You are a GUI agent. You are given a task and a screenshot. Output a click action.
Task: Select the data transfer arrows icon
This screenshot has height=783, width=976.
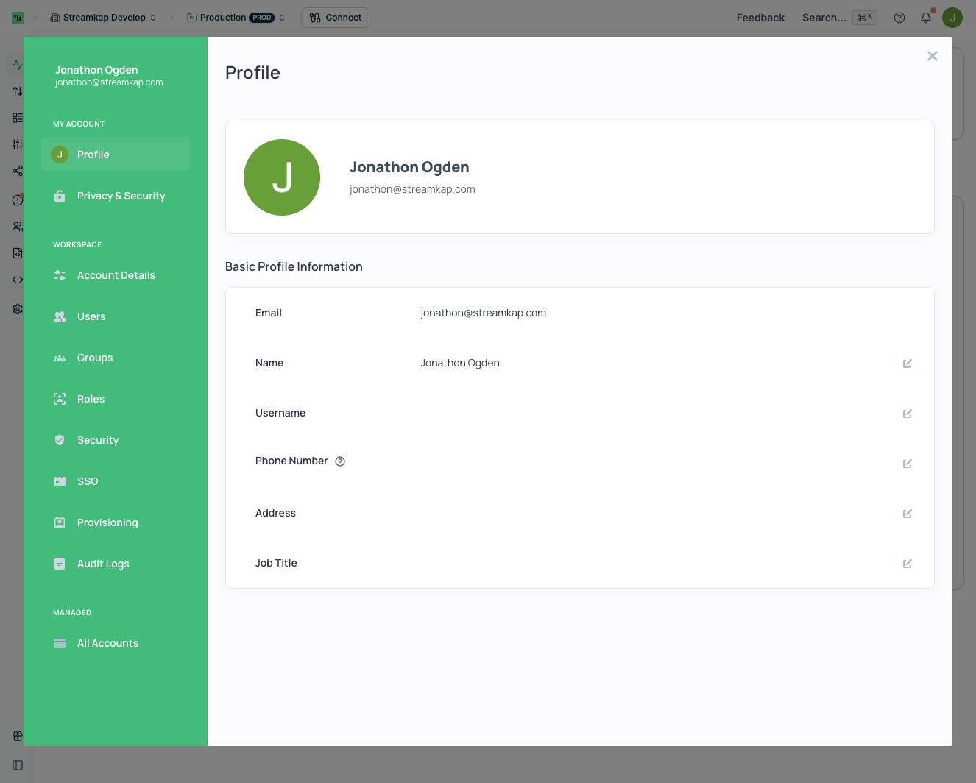click(17, 91)
